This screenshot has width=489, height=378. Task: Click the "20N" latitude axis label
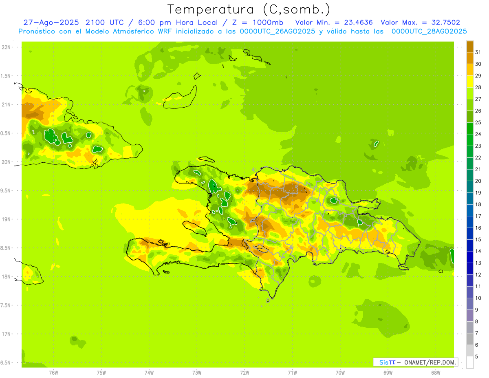pyautogui.click(x=7, y=162)
